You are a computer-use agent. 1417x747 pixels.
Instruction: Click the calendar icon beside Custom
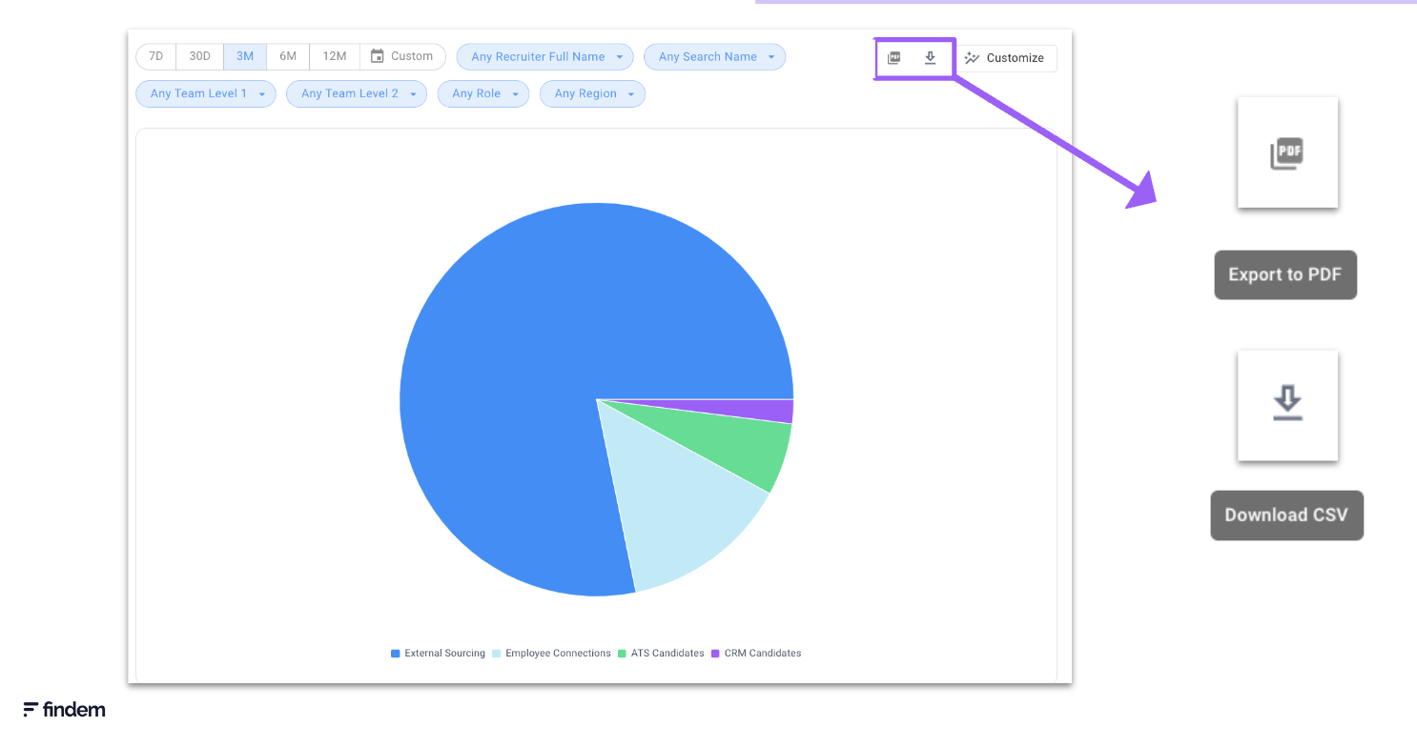(x=377, y=56)
